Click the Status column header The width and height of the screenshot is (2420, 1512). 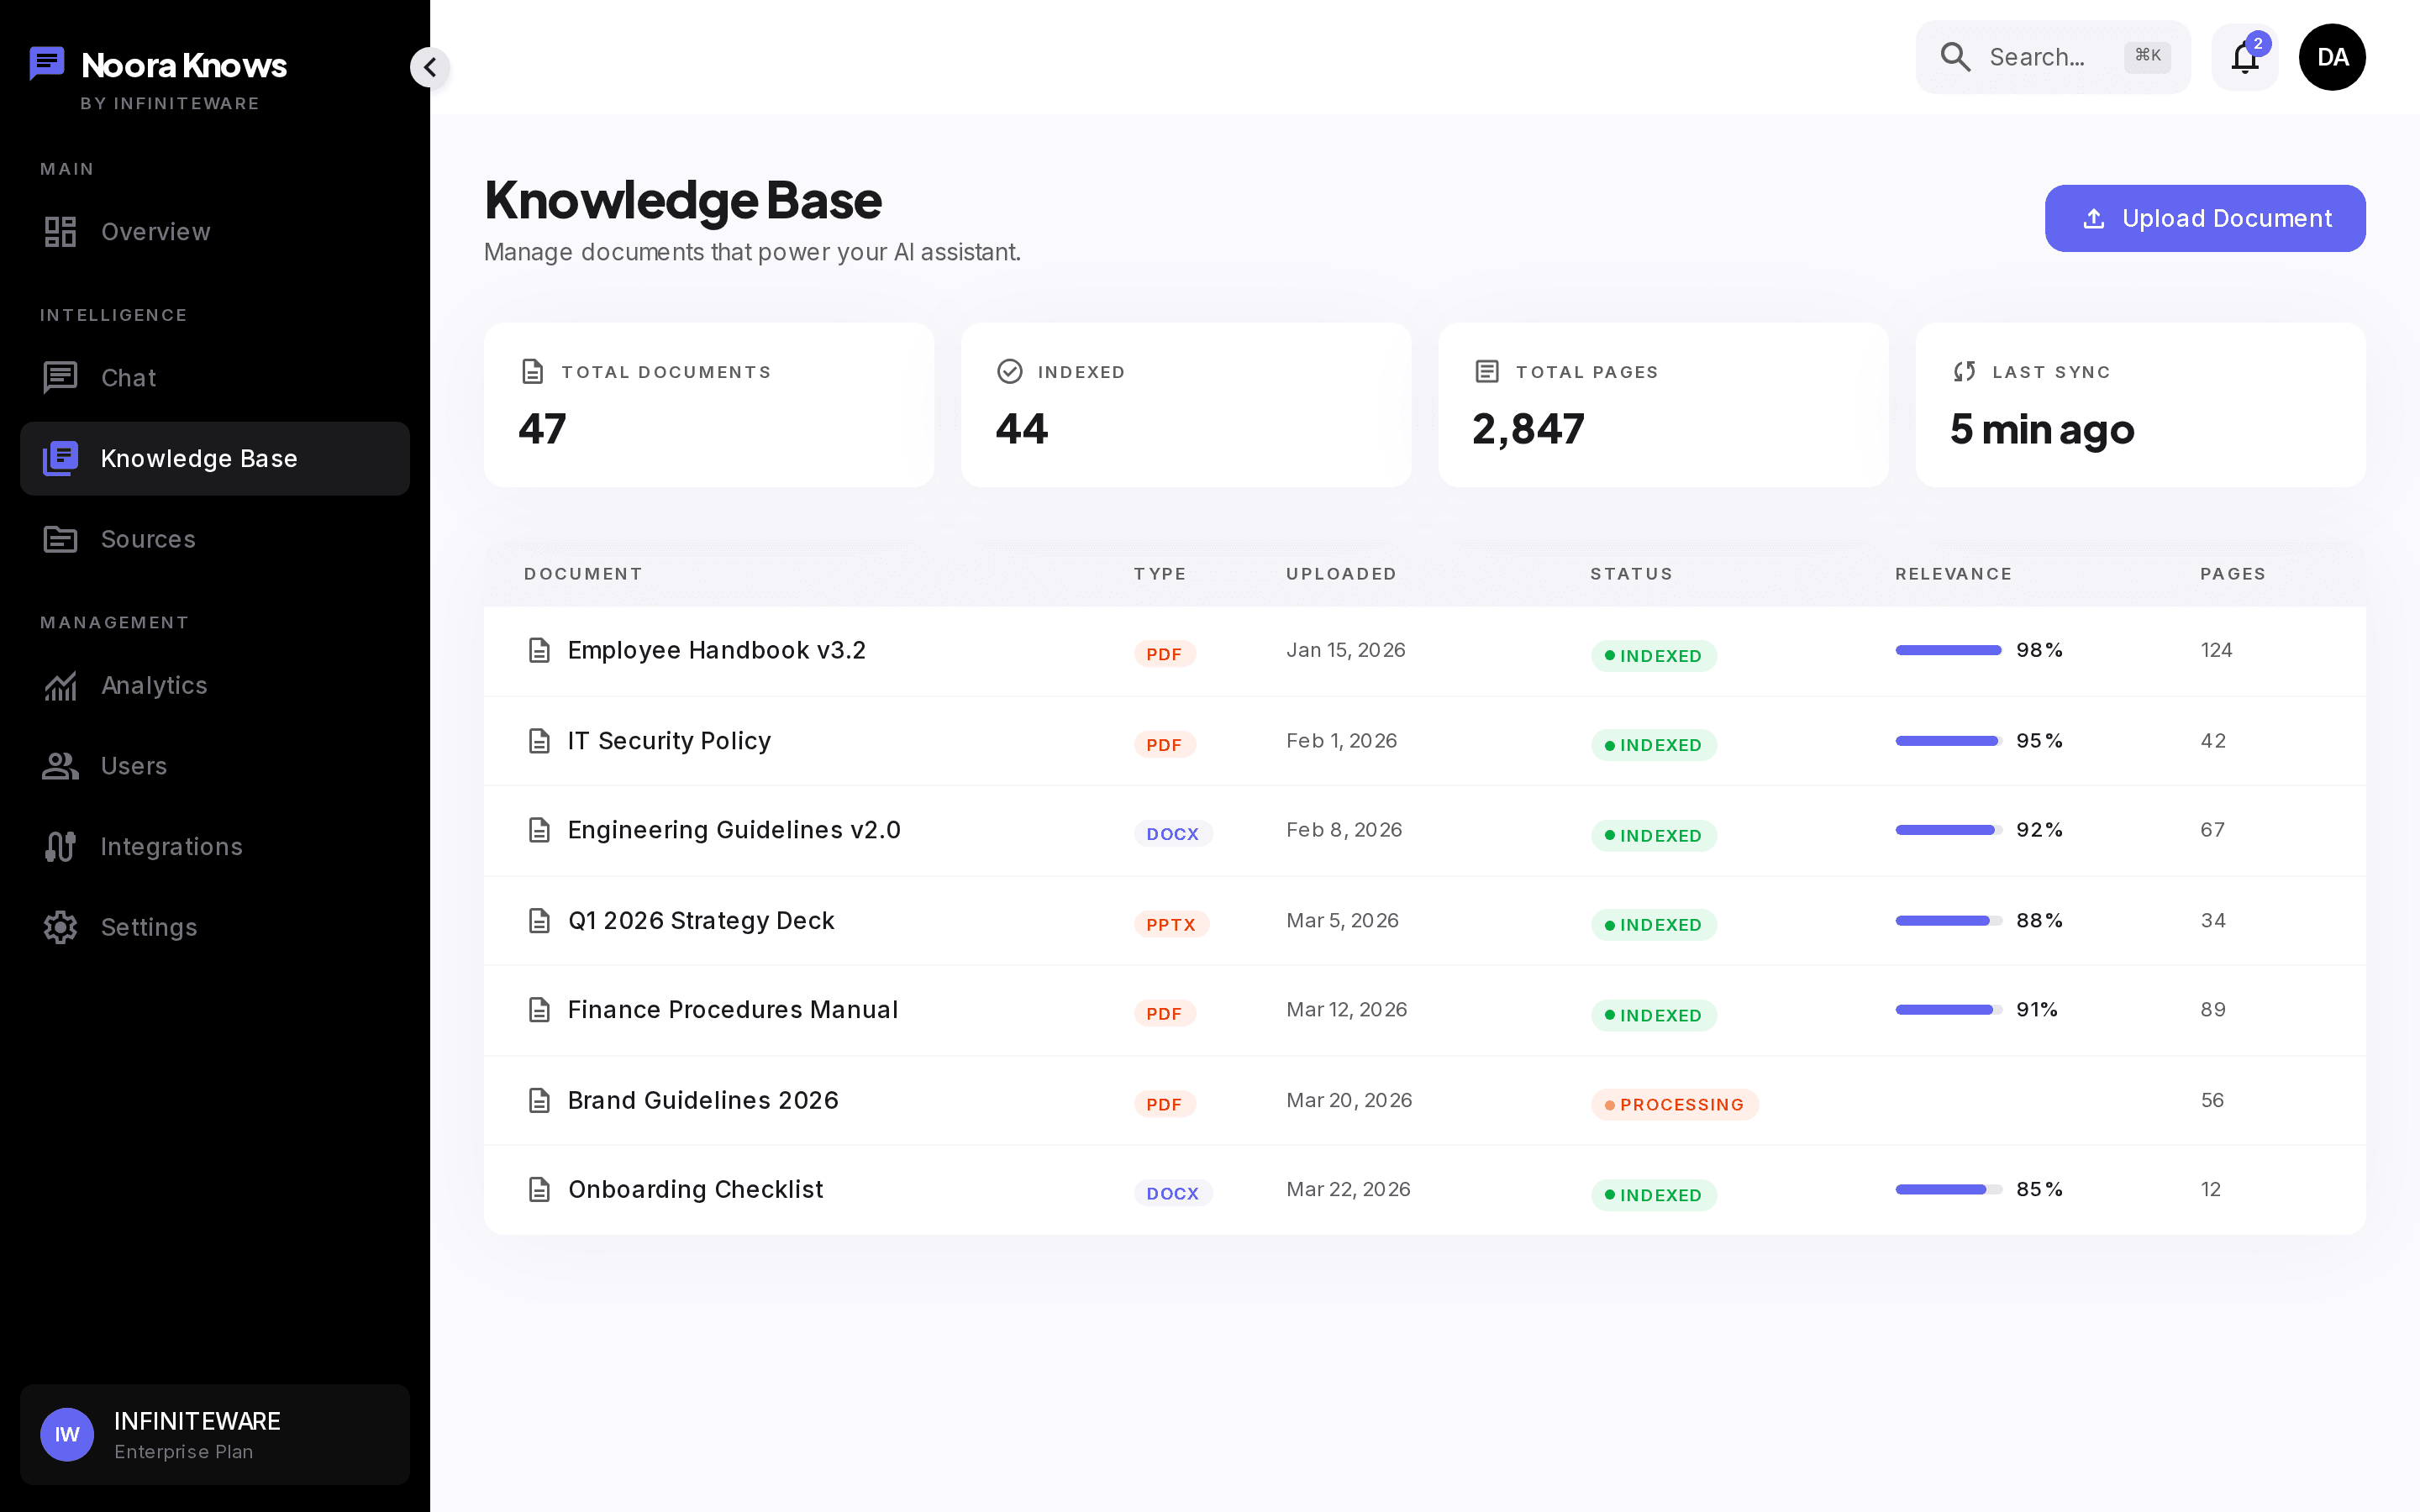click(x=1631, y=574)
